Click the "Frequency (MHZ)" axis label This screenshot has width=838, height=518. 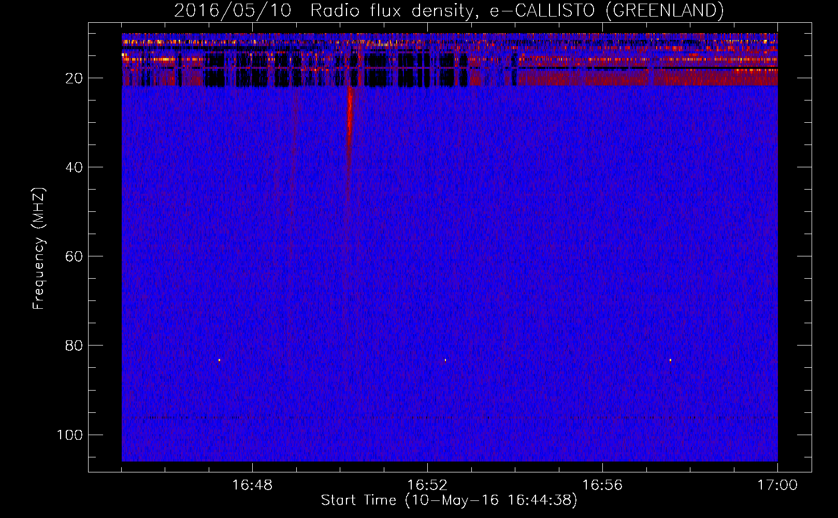pyautogui.click(x=39, y=249)
